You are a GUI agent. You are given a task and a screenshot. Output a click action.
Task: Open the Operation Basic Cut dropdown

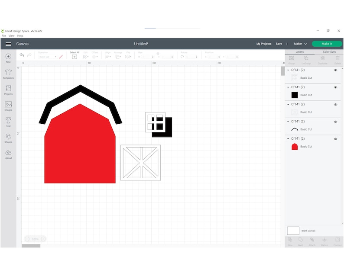click(x=47, y=57)
